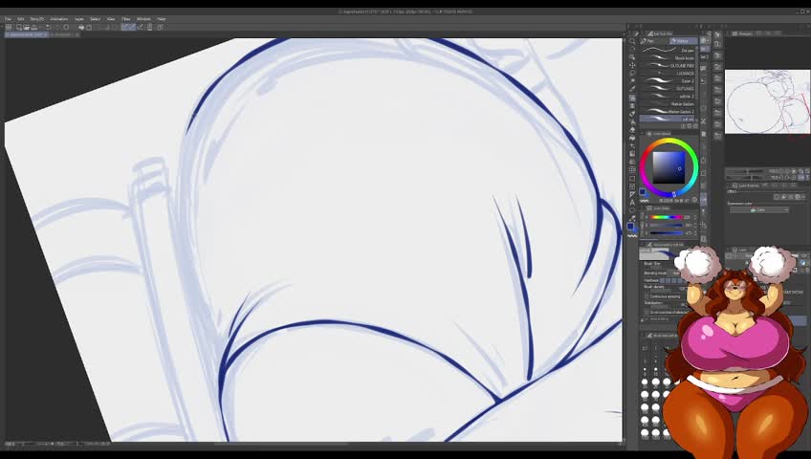811x459 pixels.
Task: Adjust the Hue rainbow slider
Action: 667,217
